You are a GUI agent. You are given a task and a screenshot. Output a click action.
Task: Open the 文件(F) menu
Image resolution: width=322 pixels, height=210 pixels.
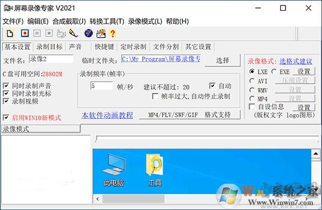pos(13,21)
